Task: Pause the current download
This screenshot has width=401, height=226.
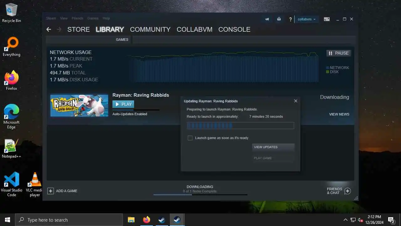Action: (x=338, y=53)
